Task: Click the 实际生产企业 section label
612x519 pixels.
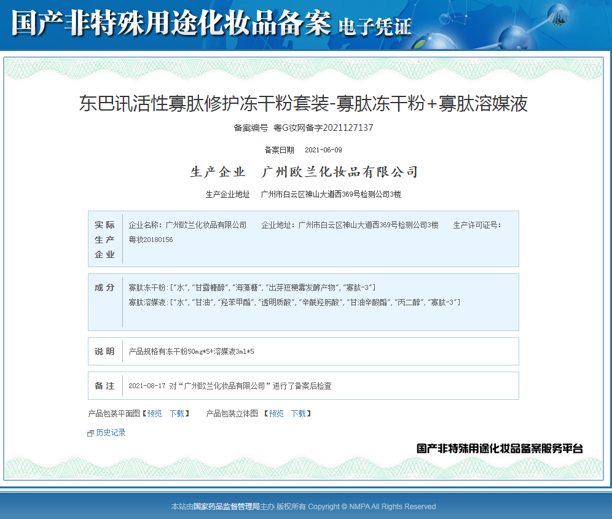Action: [104, 240]
